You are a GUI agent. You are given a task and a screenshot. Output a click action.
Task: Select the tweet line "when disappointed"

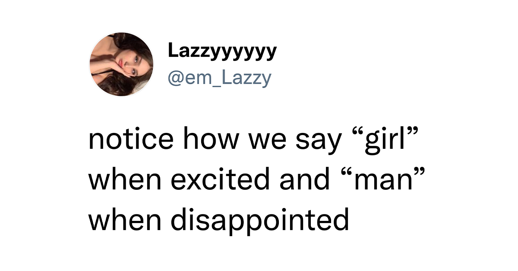click(219, 220)
